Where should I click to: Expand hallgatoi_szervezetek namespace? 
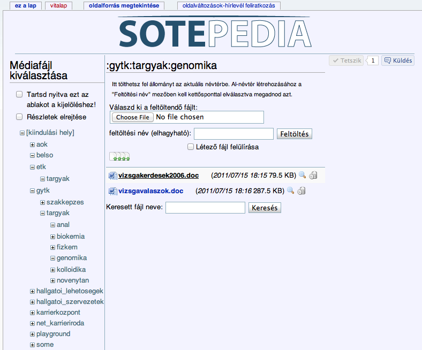coord(32,302)
